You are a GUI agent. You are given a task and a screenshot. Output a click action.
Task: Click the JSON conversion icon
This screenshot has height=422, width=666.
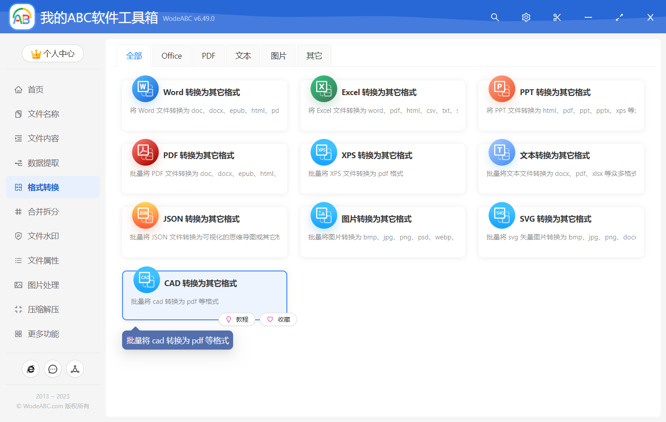click(x=145, y=215)
